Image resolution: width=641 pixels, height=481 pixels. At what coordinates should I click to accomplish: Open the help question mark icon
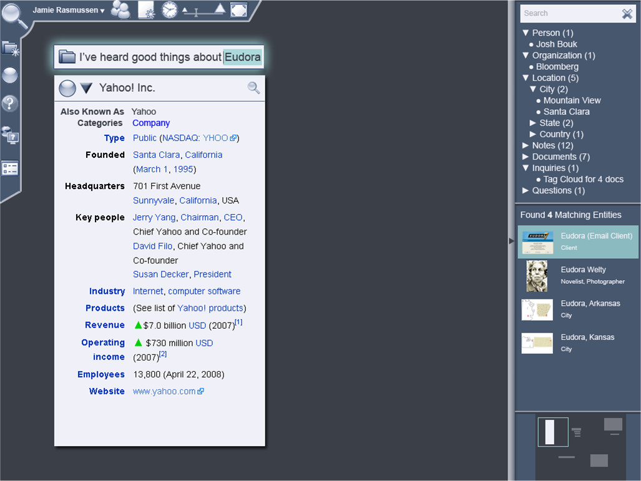10,104
